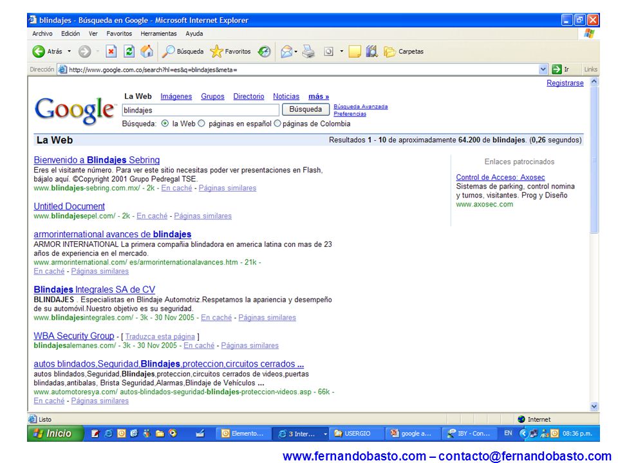Open the Atrás history dropdown arrow

coord(70,51)
